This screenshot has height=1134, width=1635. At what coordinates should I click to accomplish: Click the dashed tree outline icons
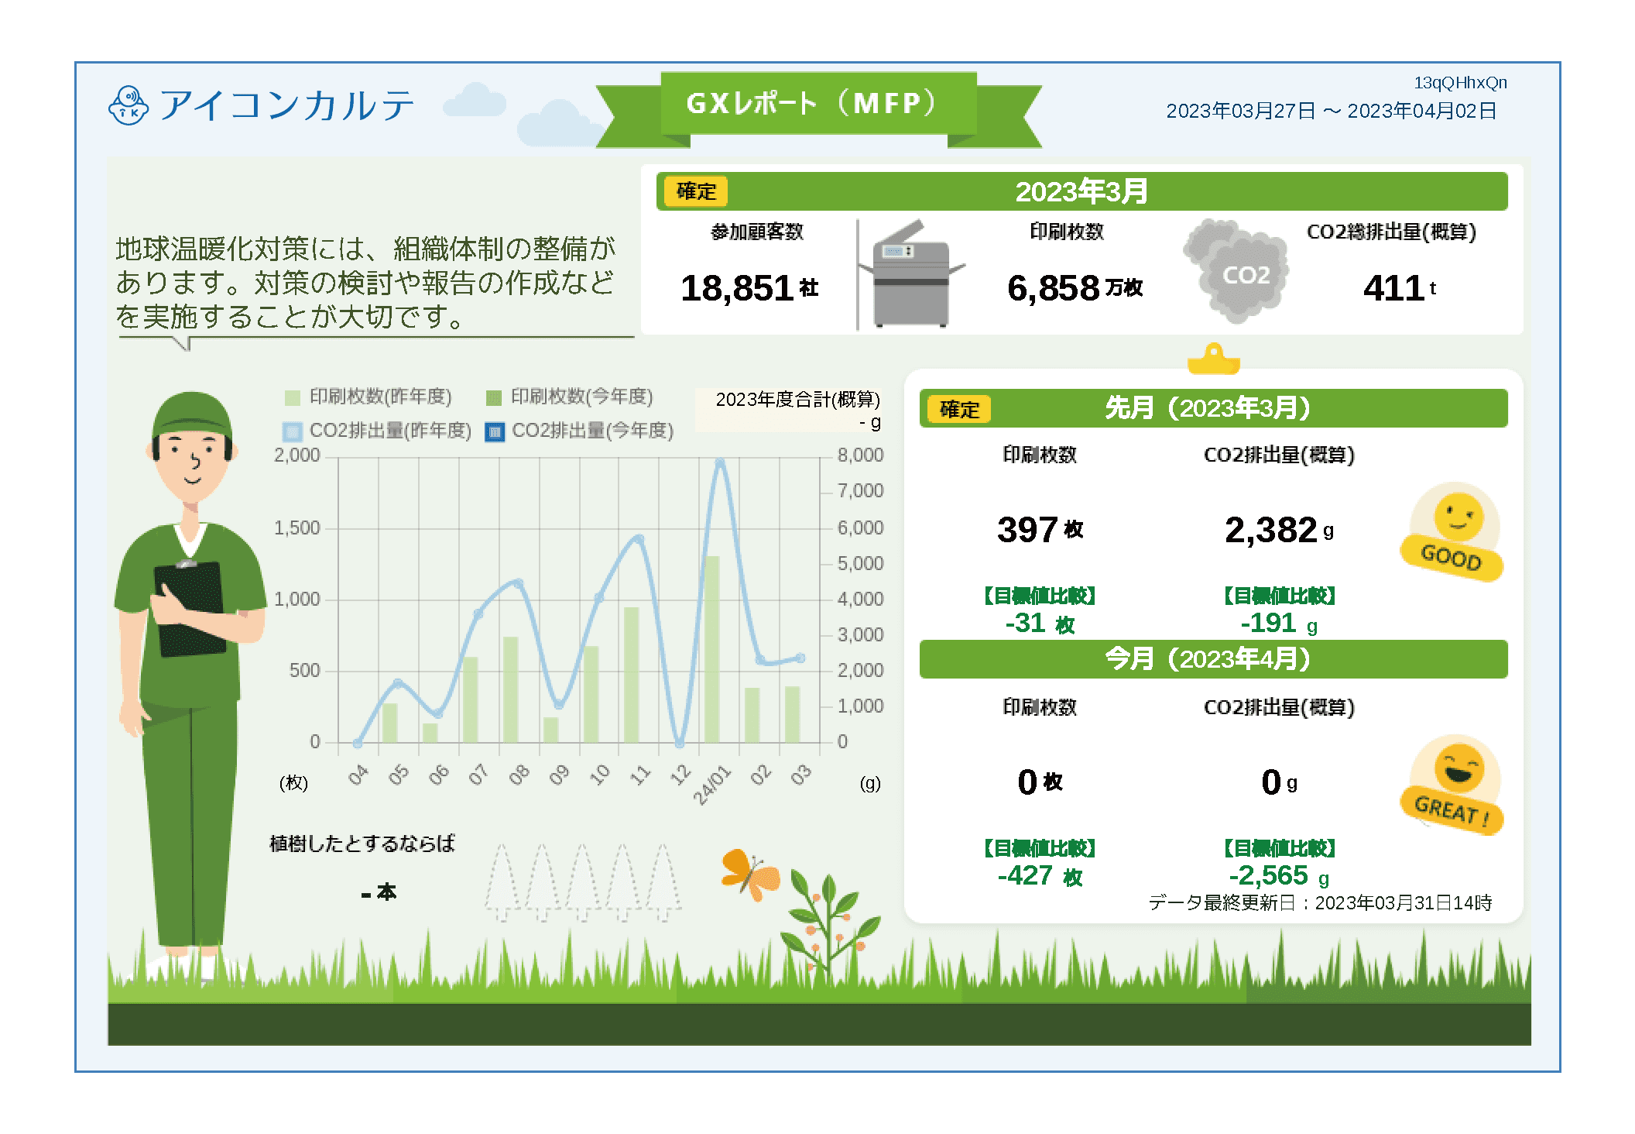tap(583, 882)
